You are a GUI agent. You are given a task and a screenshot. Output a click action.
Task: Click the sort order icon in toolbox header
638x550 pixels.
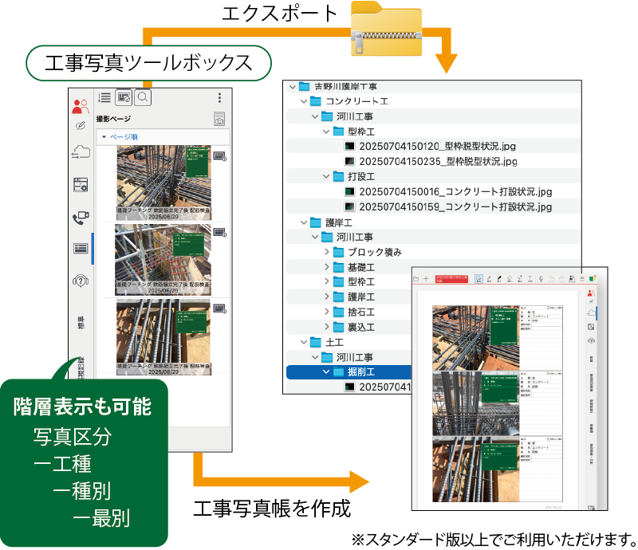pos(104,97)
